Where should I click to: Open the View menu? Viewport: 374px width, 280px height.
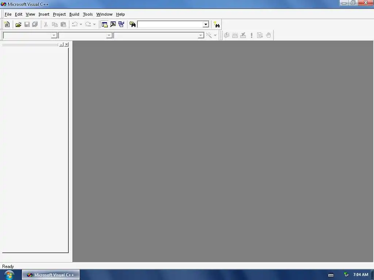tap(30, 14)
